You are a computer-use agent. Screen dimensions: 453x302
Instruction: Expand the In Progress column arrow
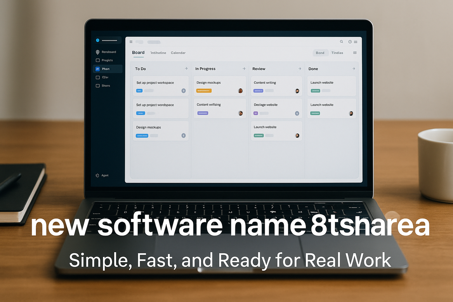click(x=244, y=69)
